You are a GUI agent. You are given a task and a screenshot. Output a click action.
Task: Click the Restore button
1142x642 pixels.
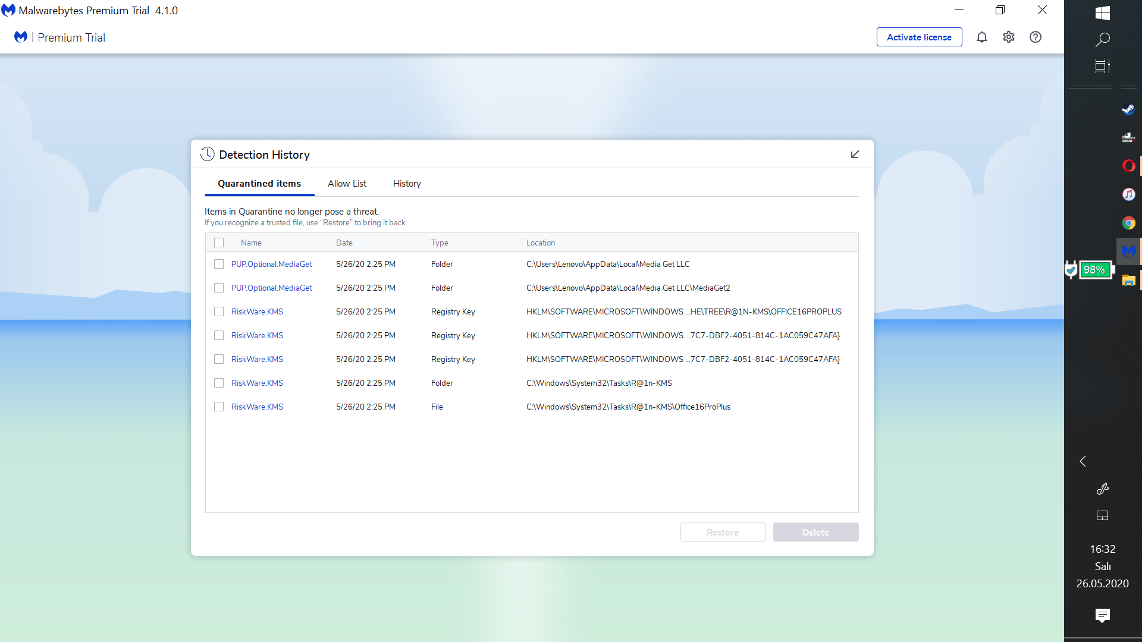pos(723,532)
